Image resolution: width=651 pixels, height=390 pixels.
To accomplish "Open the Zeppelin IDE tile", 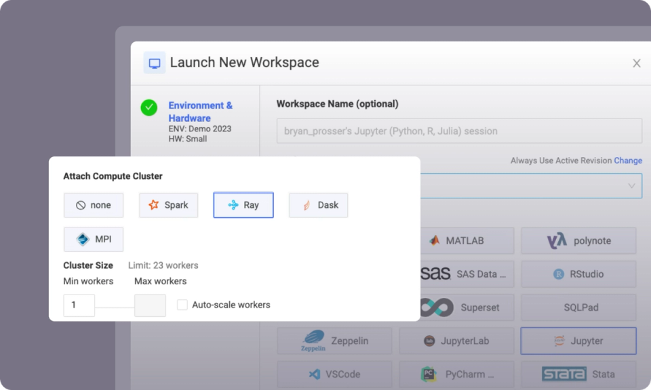I will 334,341.
